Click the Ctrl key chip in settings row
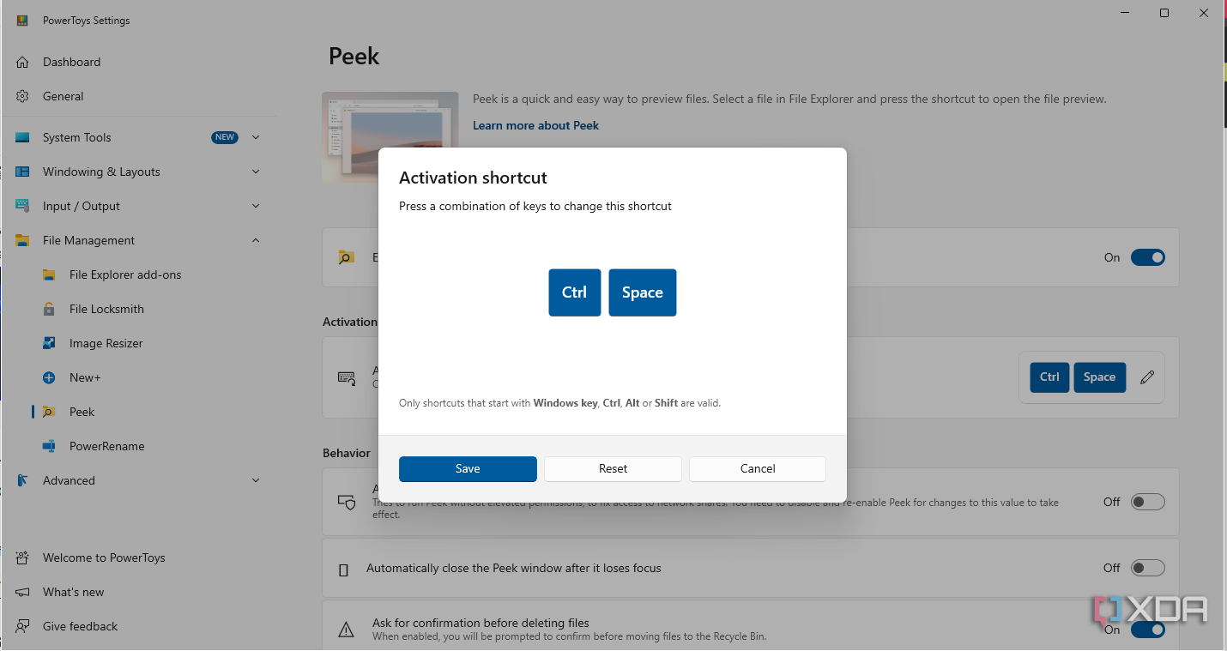1227x651 pixels. click(x=1049, y=377)
